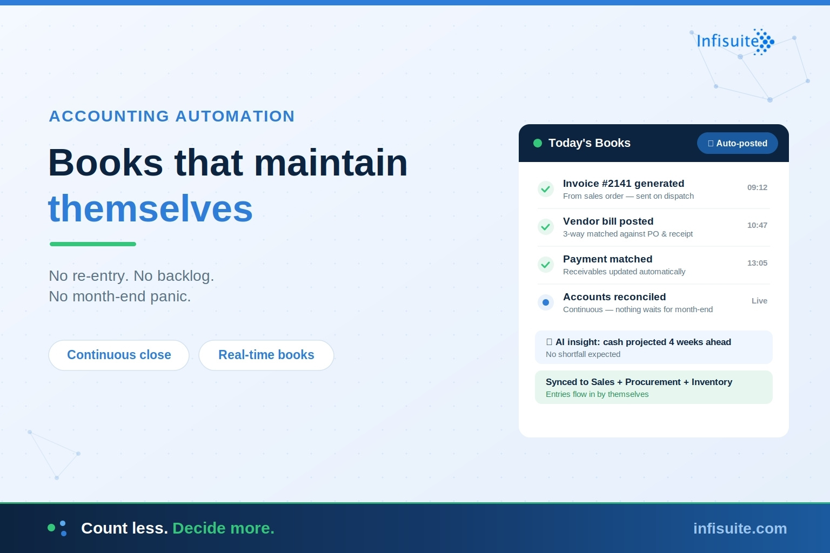Viewport: 830px width, 553px height.
Task: Click Continuous — nothing waits for month-end
Action: [638, 309]
